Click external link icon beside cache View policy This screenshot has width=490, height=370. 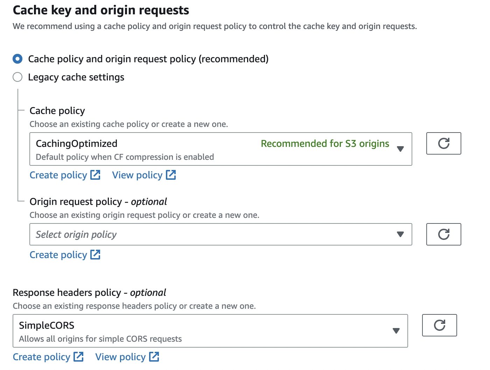pyautogui.click(x=171, y=175)
